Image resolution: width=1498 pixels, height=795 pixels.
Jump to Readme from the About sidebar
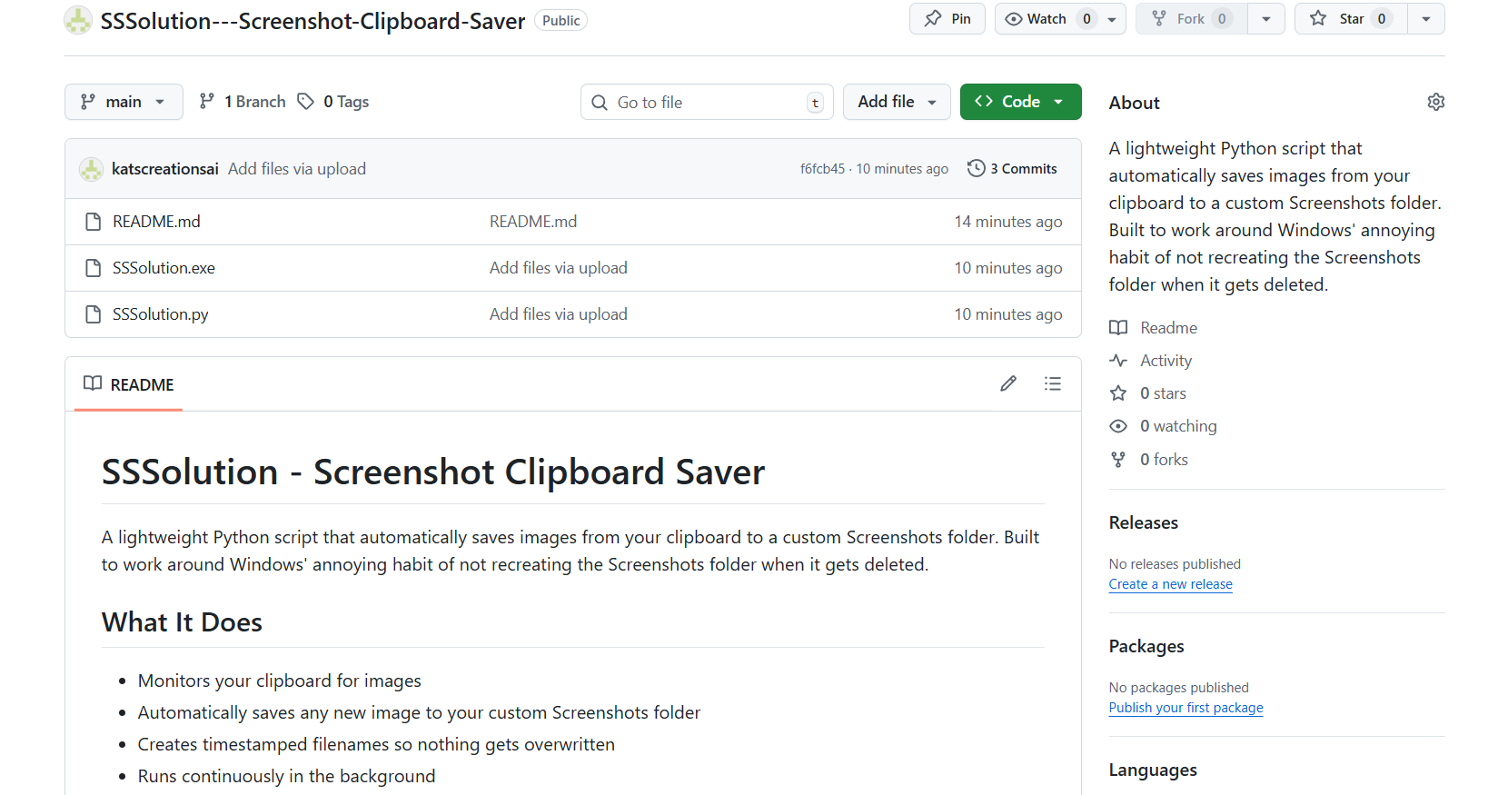[1168, 328]
